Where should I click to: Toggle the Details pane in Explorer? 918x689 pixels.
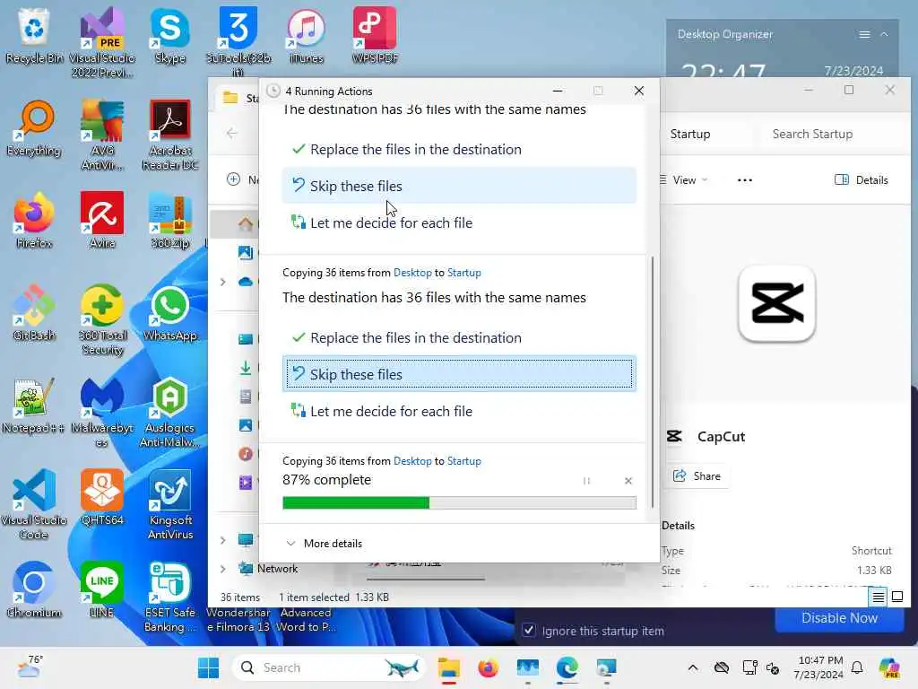click(862, 179)
